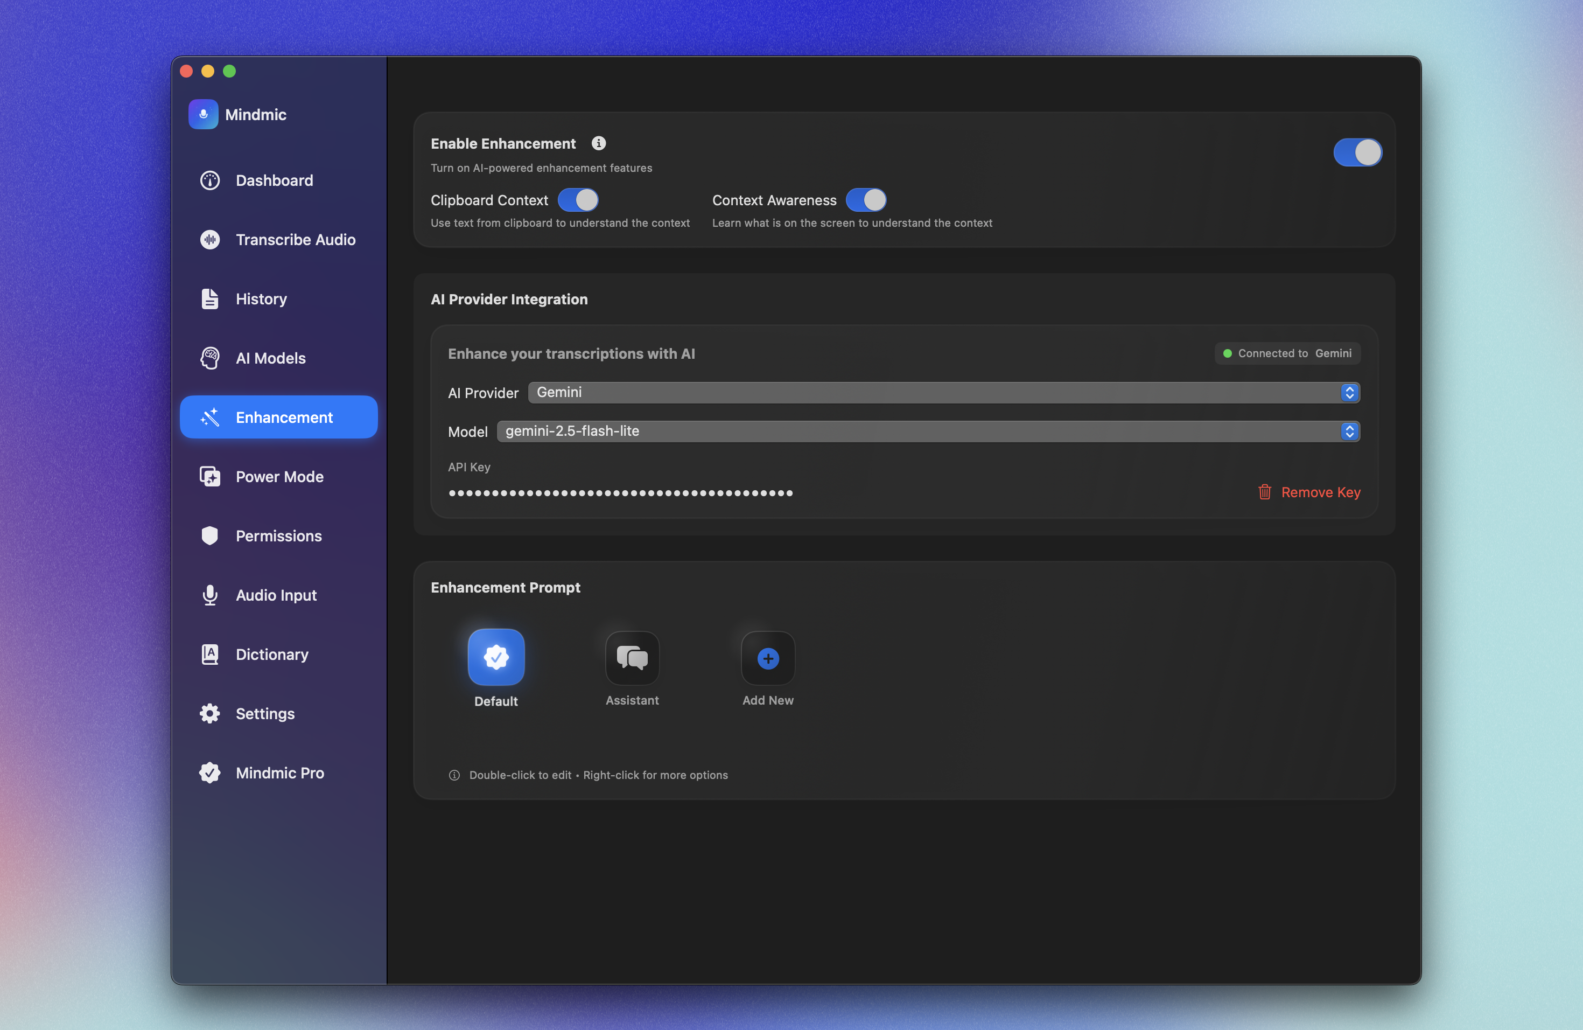Click the Enhancement magic wand icon
1583x1030 pixels.
click(209, 417)
